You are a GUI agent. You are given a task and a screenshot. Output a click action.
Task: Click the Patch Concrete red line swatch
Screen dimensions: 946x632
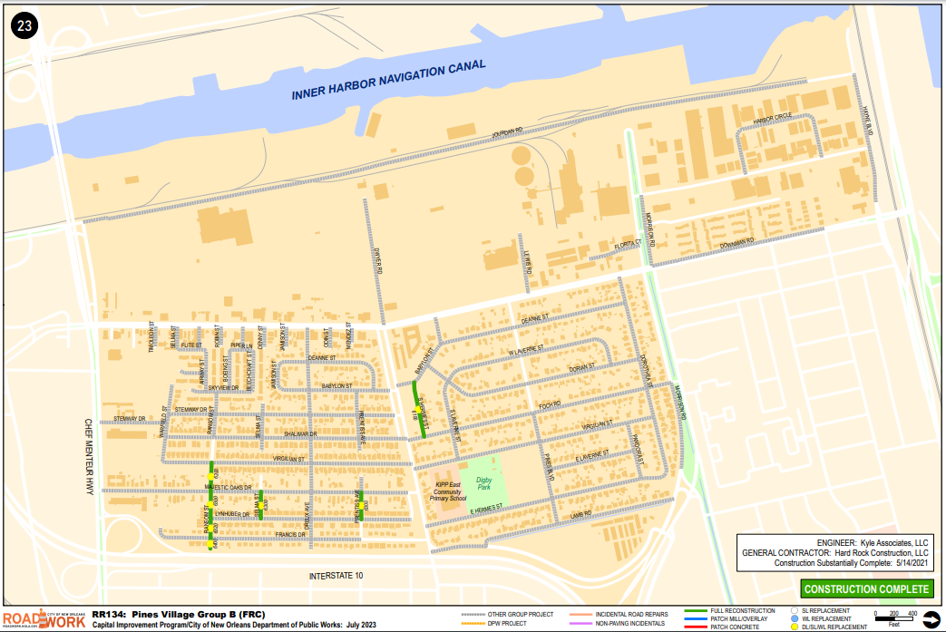(x=695, y=627)
